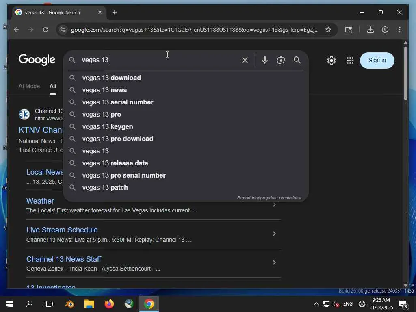Open the clock showing 9:26 AM
The width and height of the screenshot is (416, 312).
click(x=381, y=304)
